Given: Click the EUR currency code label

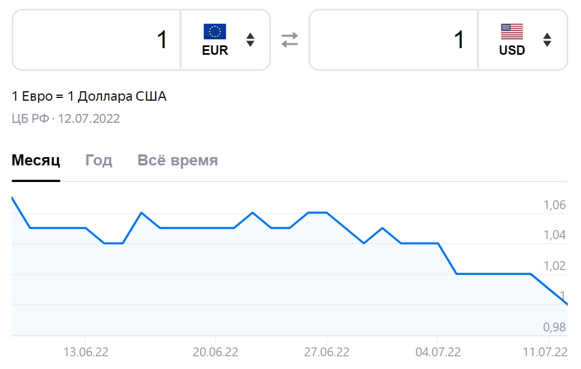Looking at the screenshot, I should pyautogui.click(x=215, y=50).
